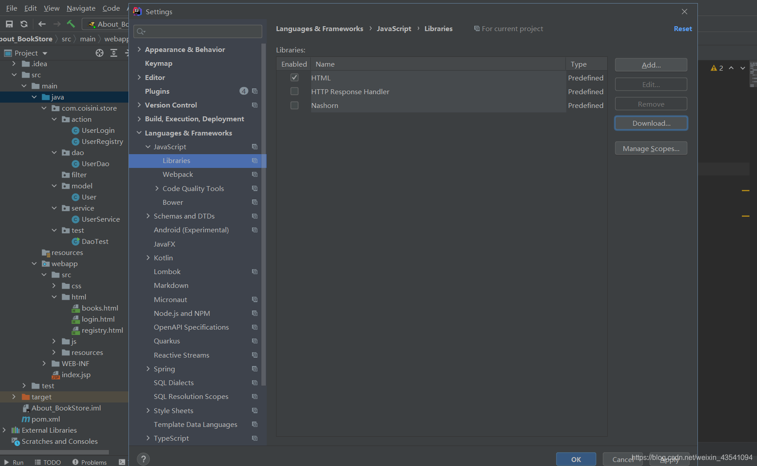Viewport: 757px width, 466px height.
Task: Click the Reset link
Action: (683, 28)
